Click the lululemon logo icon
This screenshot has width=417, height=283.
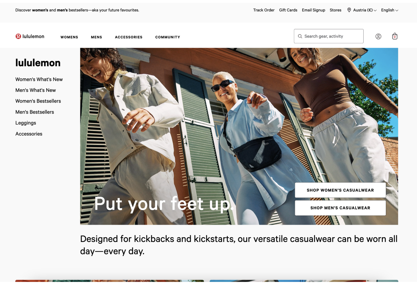(x=18, y=36)
